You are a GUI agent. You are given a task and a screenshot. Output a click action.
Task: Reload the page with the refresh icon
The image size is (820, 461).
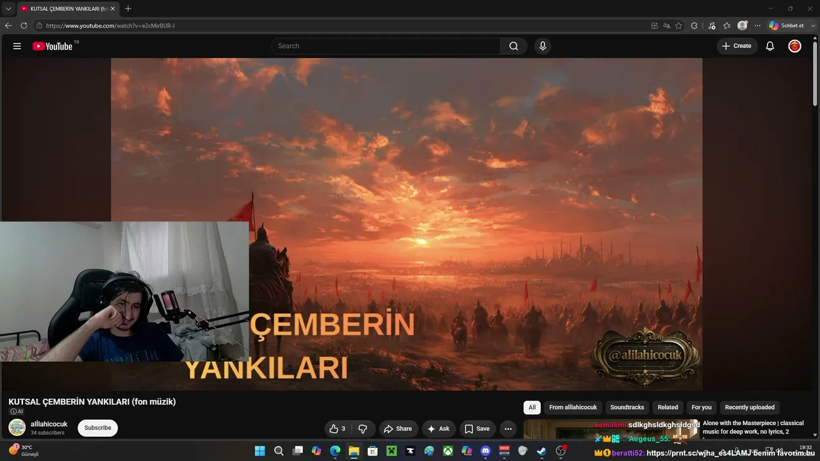(x=24, y=26)
